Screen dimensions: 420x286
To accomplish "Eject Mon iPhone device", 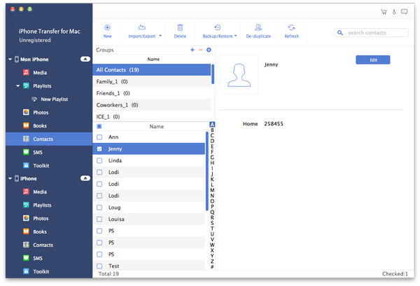I will tap(85, 60).
